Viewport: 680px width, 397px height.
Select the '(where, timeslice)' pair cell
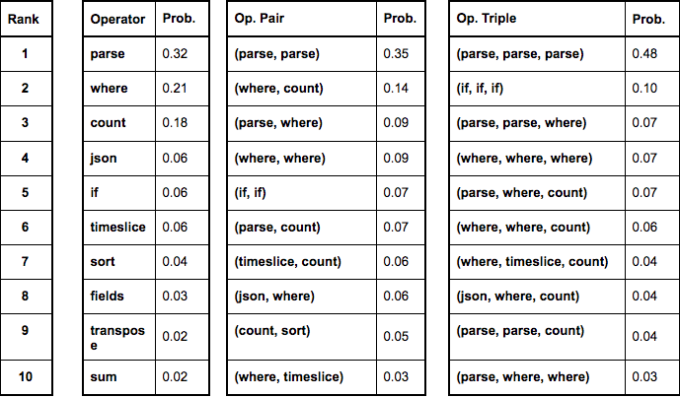[302, 376]
